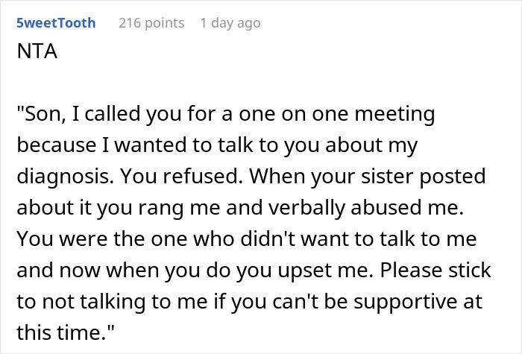Open the '1 day ago' timestamp permalink
The image size is (522, 354).
tap(230, 23)
